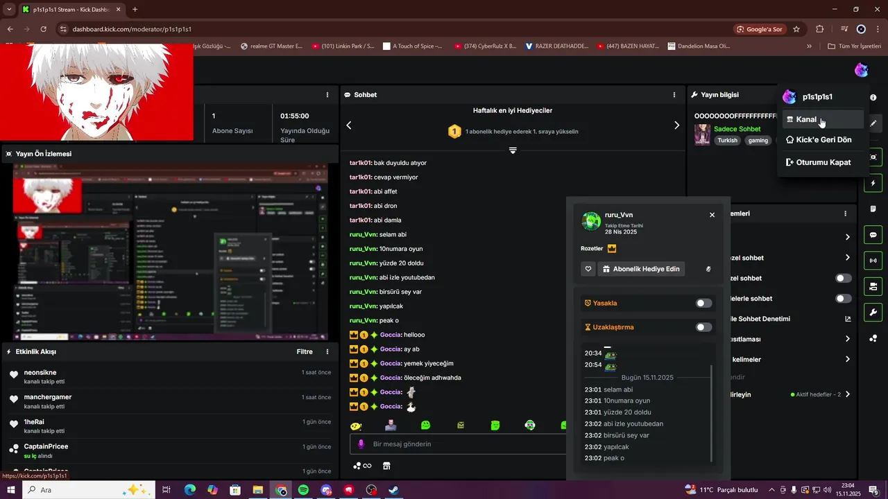Click the Yayın bilgisi wrench header icon
Image resolution: width=888 pixels, height=499 pixels.
coord(694,95)
